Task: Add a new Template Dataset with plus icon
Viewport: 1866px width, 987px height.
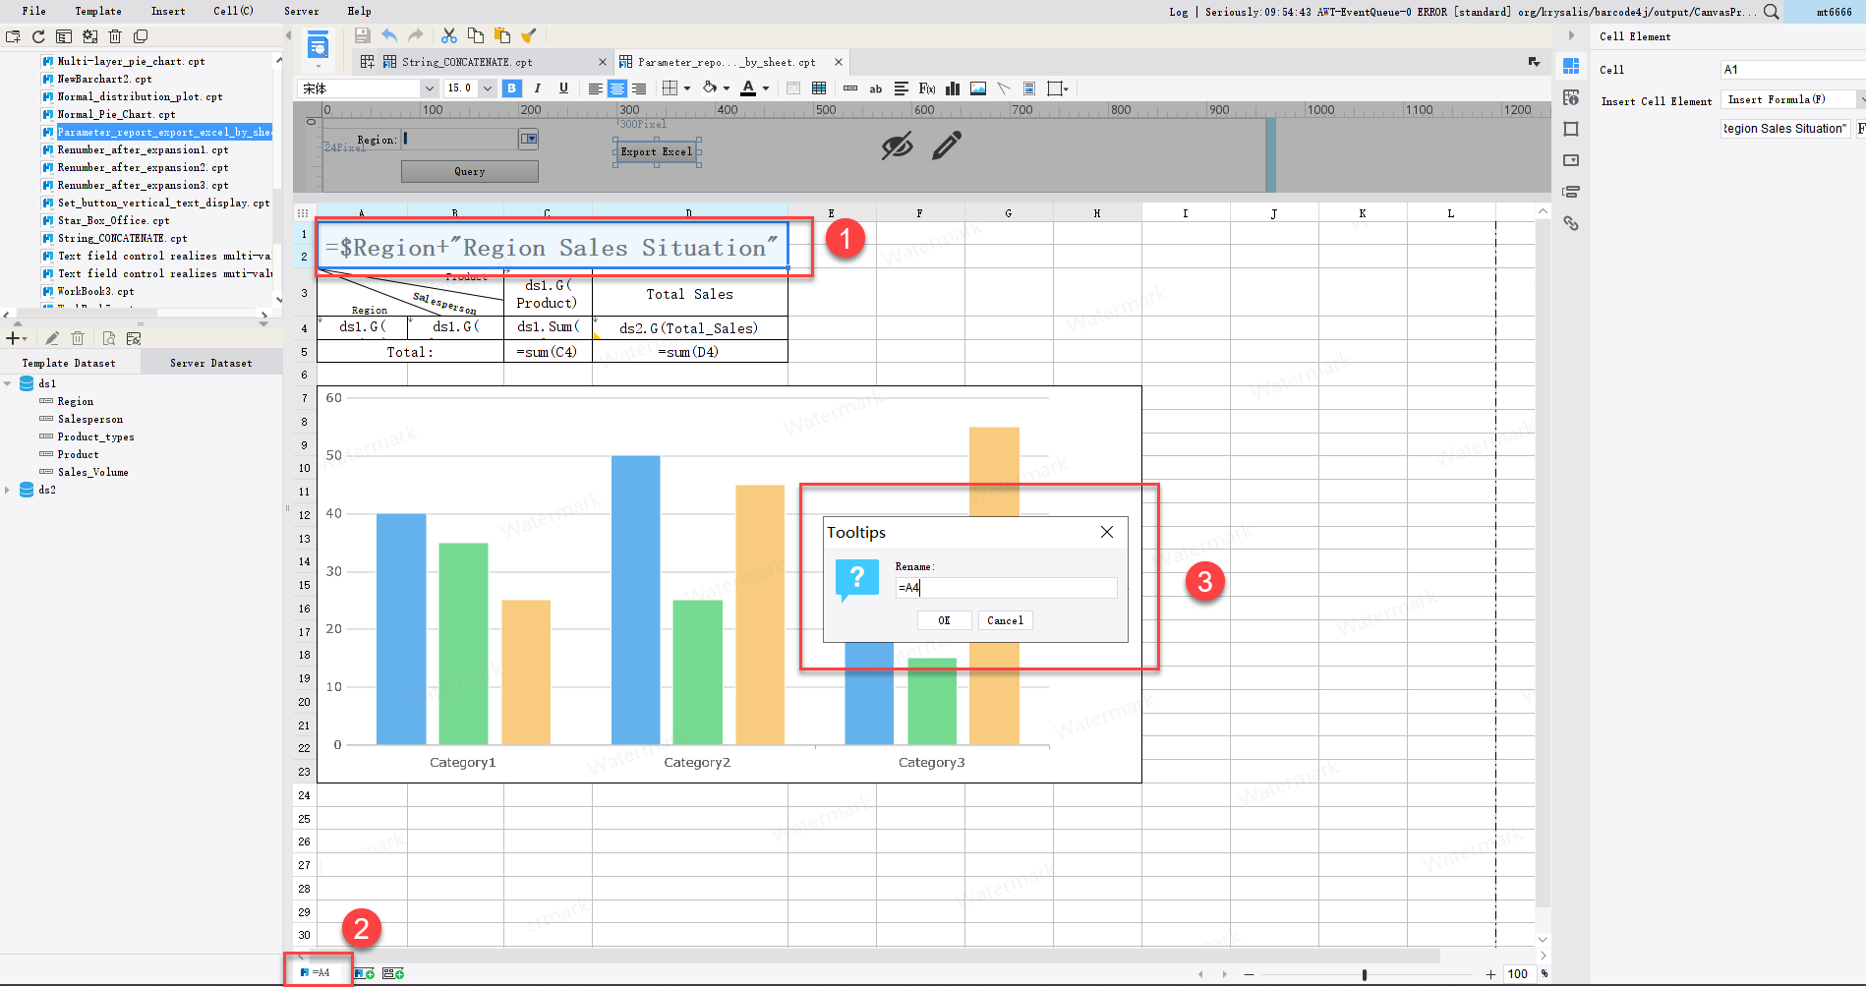Action: (13, 337)
